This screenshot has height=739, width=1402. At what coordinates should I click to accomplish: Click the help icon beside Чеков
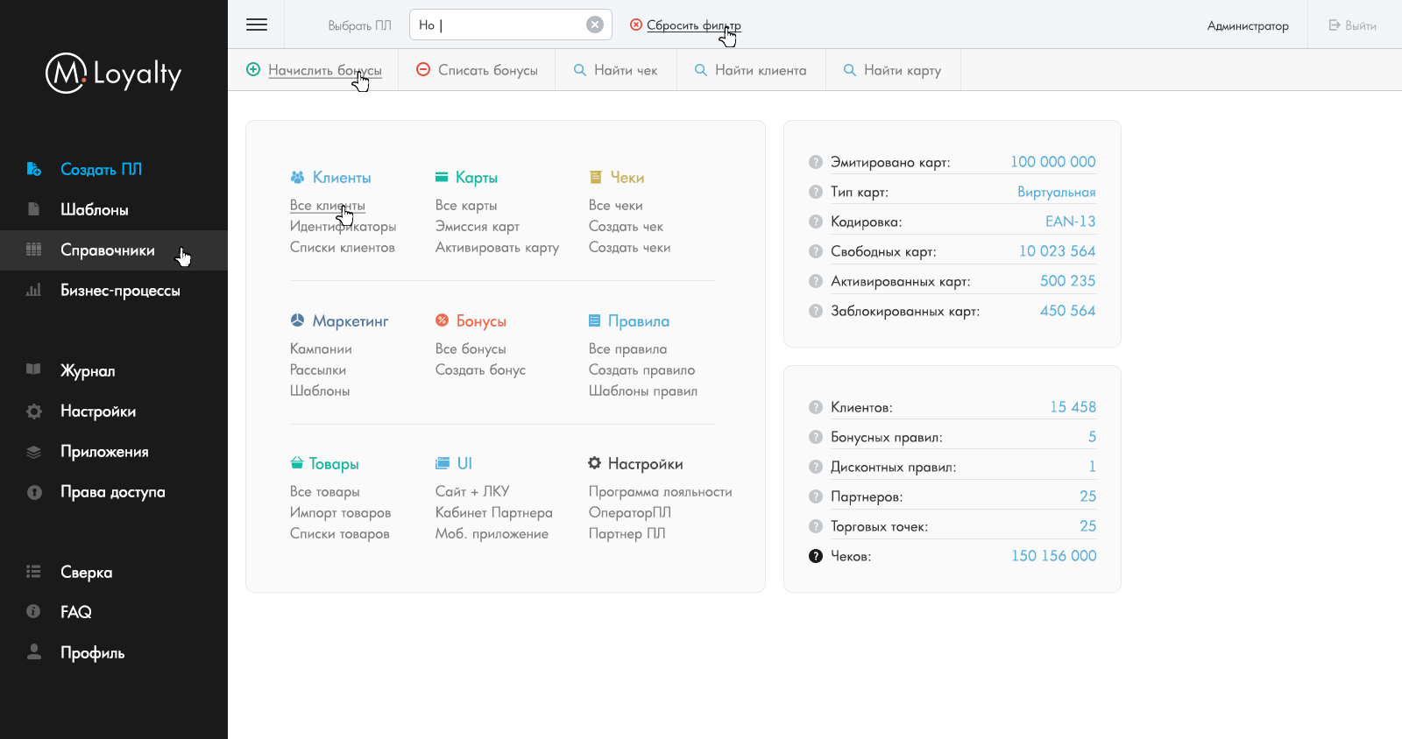(815, 556)
